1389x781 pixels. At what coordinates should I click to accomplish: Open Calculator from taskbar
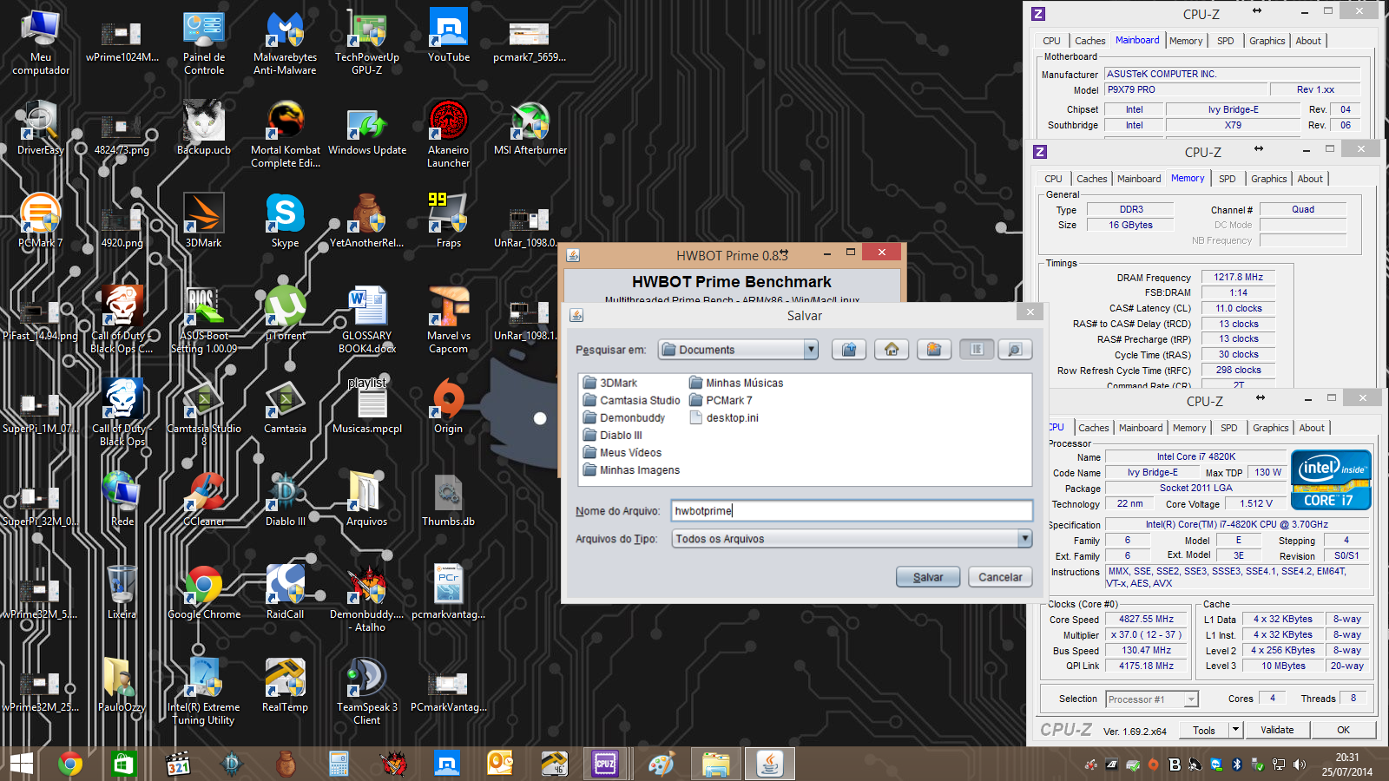[339, 764]
